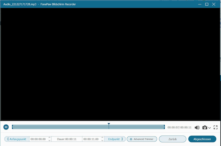221x146 pixels.
Task: Mute the speaker volume icon
Action: pos(197,128)
